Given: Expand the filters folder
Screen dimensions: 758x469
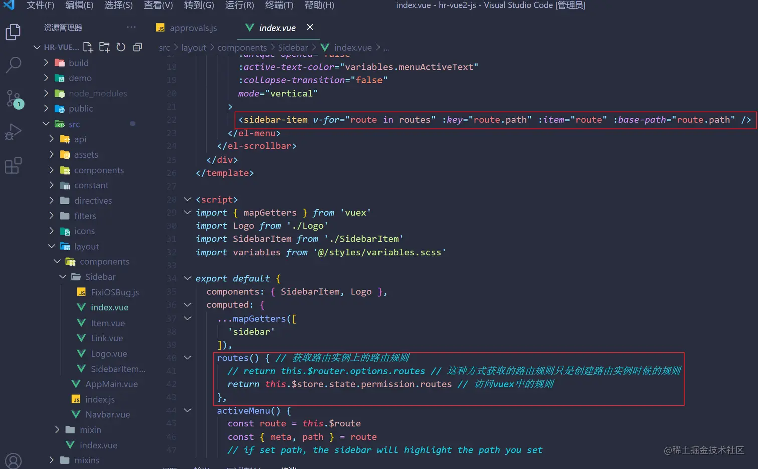Looking at the screenshot, I should pos(85,216).
